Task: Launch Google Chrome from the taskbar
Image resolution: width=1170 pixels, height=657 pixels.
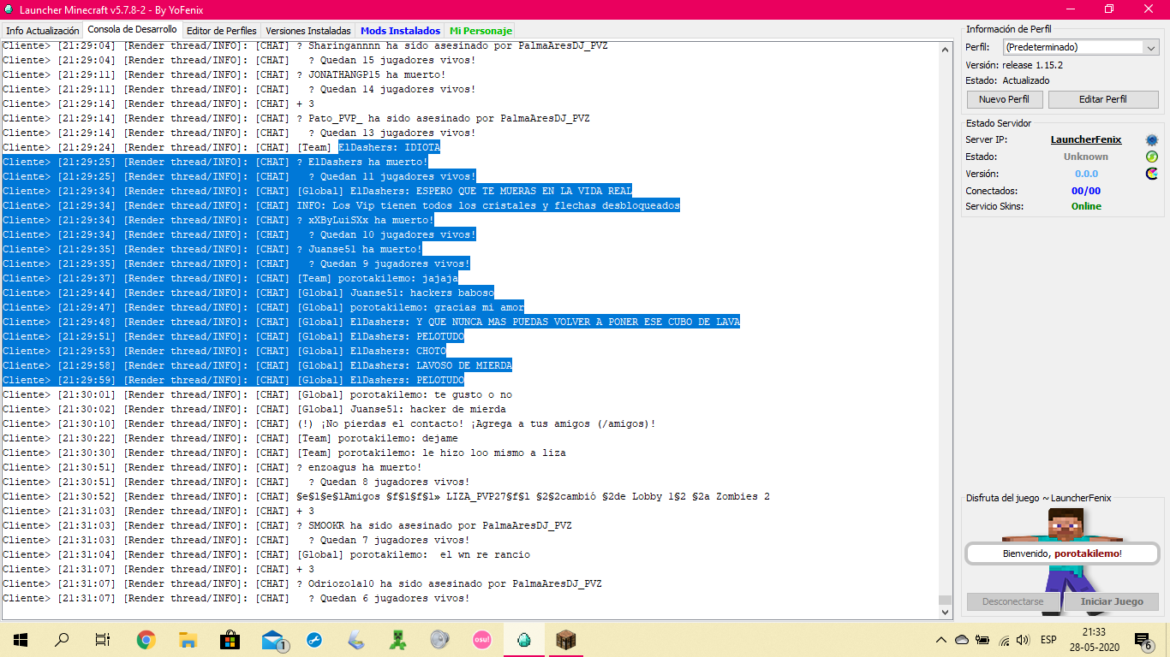Action: [146, 639]
